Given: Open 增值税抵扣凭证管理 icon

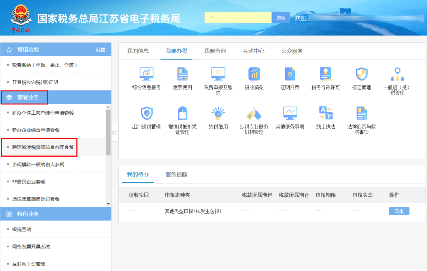Looking at the screenshot, I should pos(182,113).
